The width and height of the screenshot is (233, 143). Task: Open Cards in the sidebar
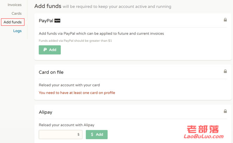coord(16,14)
